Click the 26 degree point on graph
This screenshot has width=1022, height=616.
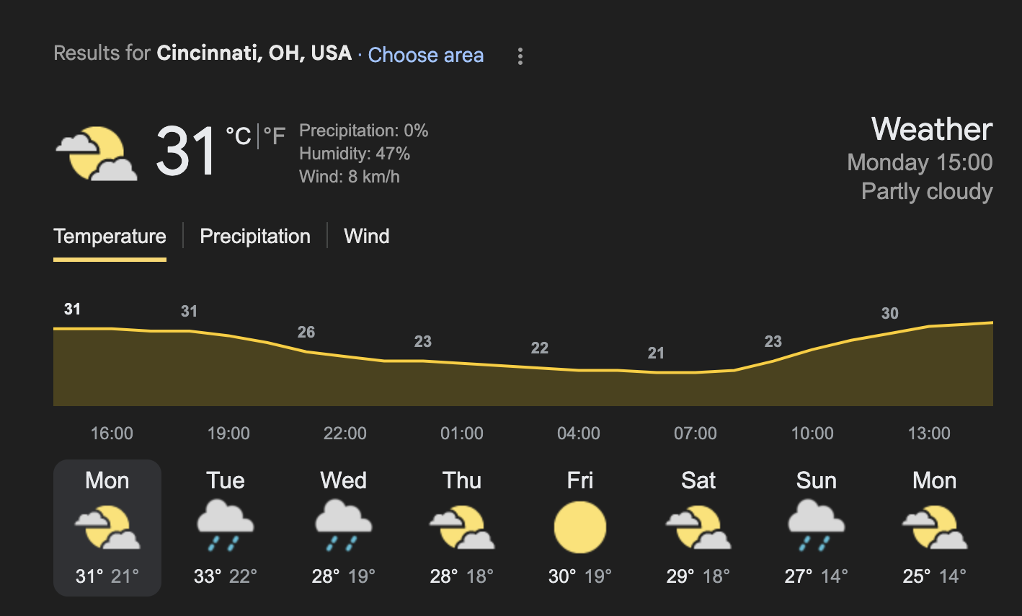pyautogui.click(x=306, y=333)
